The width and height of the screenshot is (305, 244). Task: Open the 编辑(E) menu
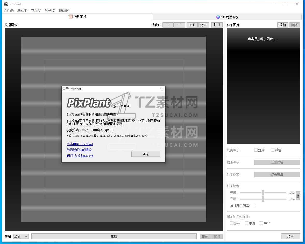tap(22, 11)
